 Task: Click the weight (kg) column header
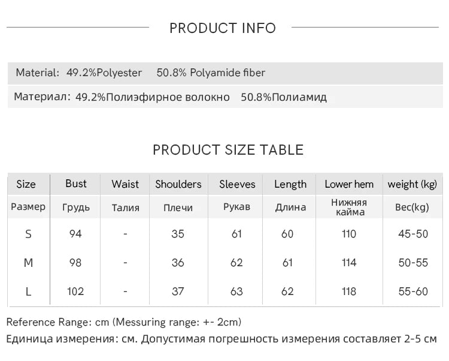412,184
